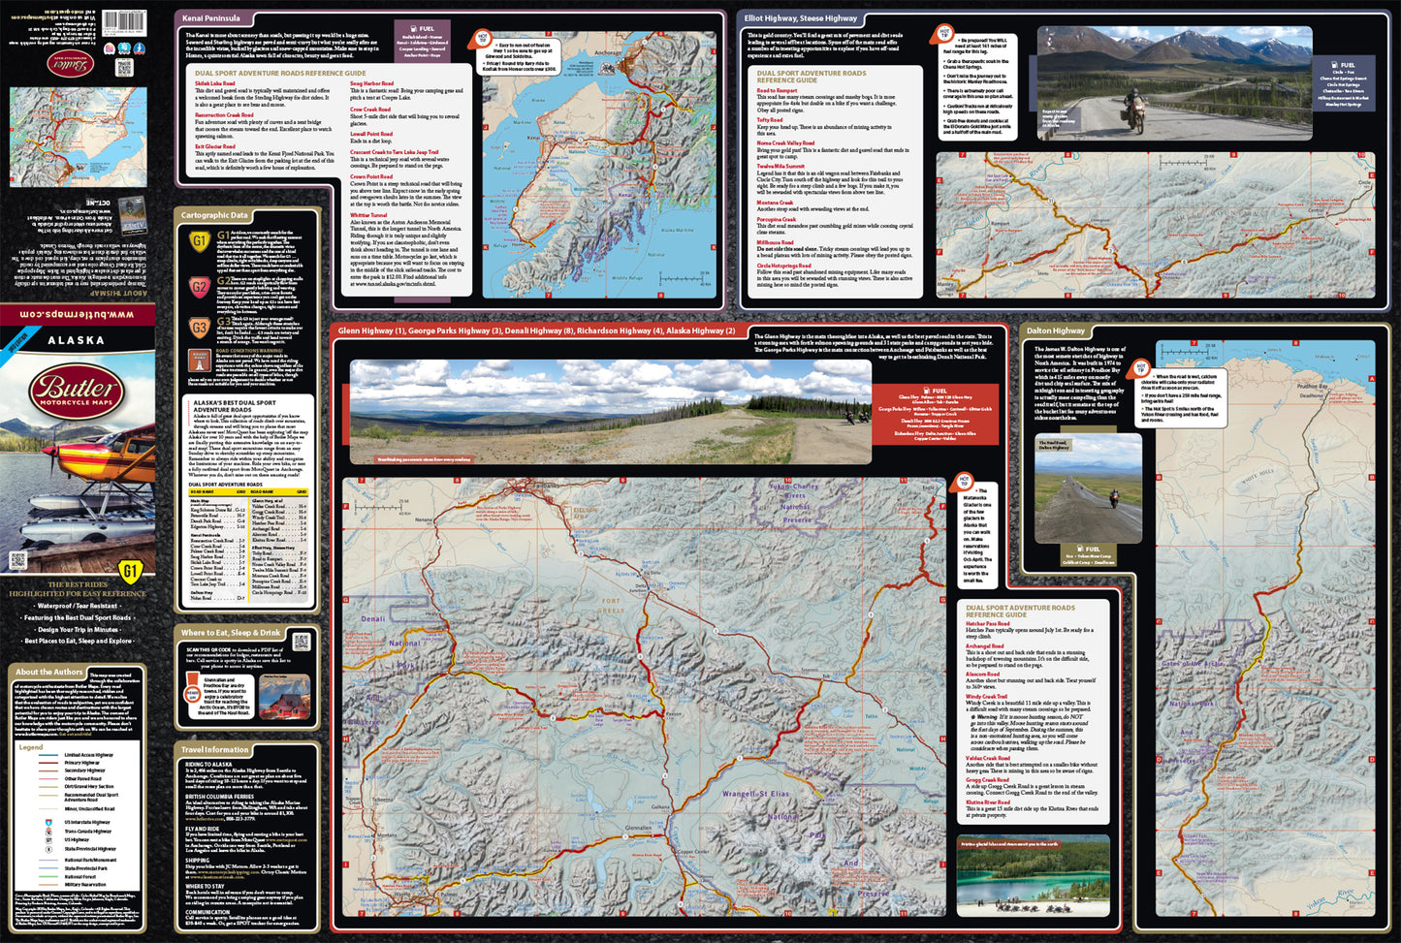Open the Travel Information section title

pyautogui.click(x=214, y=749)
